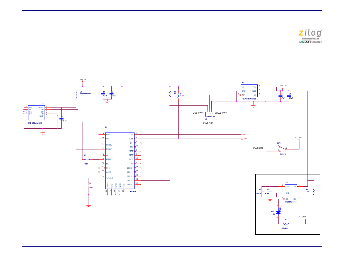This screenshot has height=265, width=344.
Task: Click the ground symbol below C1 and C2
Action: [107, 102]
